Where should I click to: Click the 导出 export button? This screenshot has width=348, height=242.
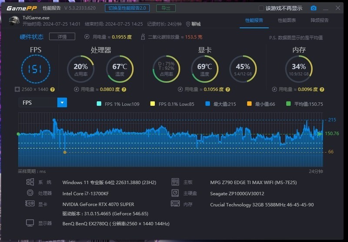click(x=166, y=8)
